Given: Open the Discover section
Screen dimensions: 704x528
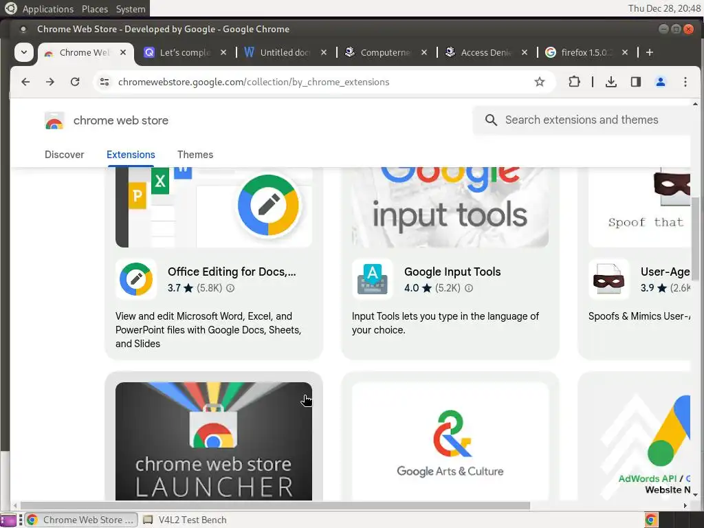Looking at the screenshot, I should click(64, 155).
